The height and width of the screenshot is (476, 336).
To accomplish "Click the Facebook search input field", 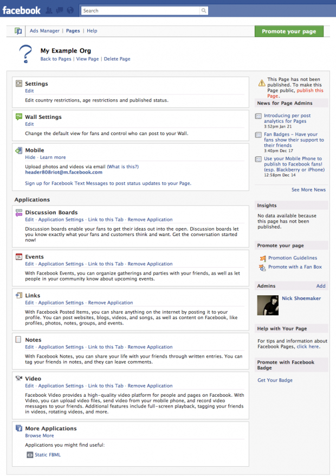I will point(140,11).
